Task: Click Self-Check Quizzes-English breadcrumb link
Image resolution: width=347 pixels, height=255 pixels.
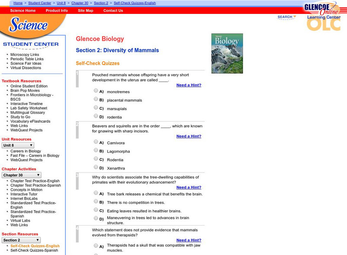Action: click(x=135, y=3)
